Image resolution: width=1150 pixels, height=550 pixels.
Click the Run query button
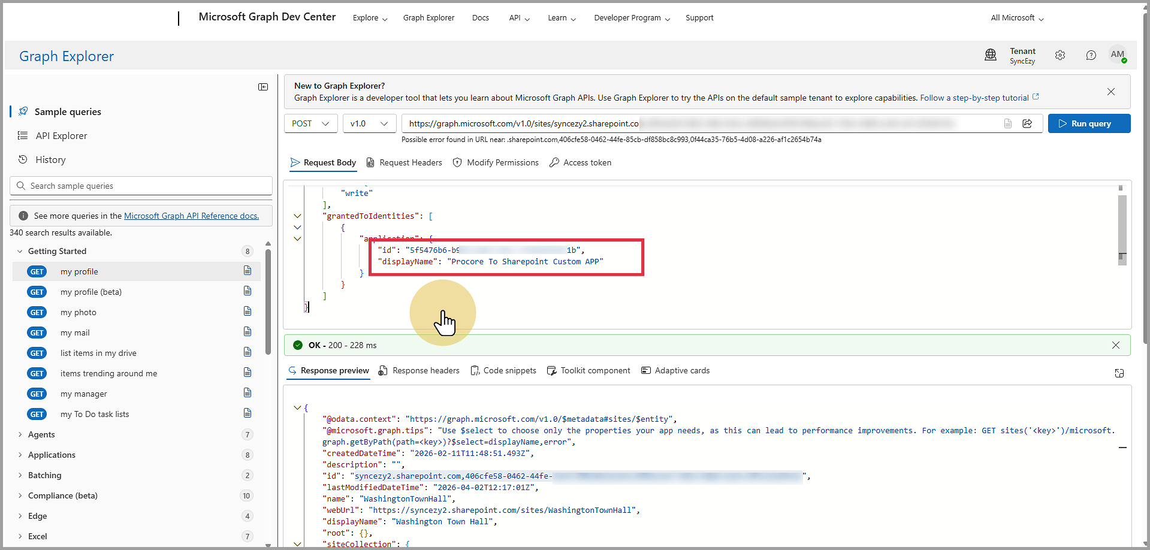pyautogui.click(x=1089, y=123)
